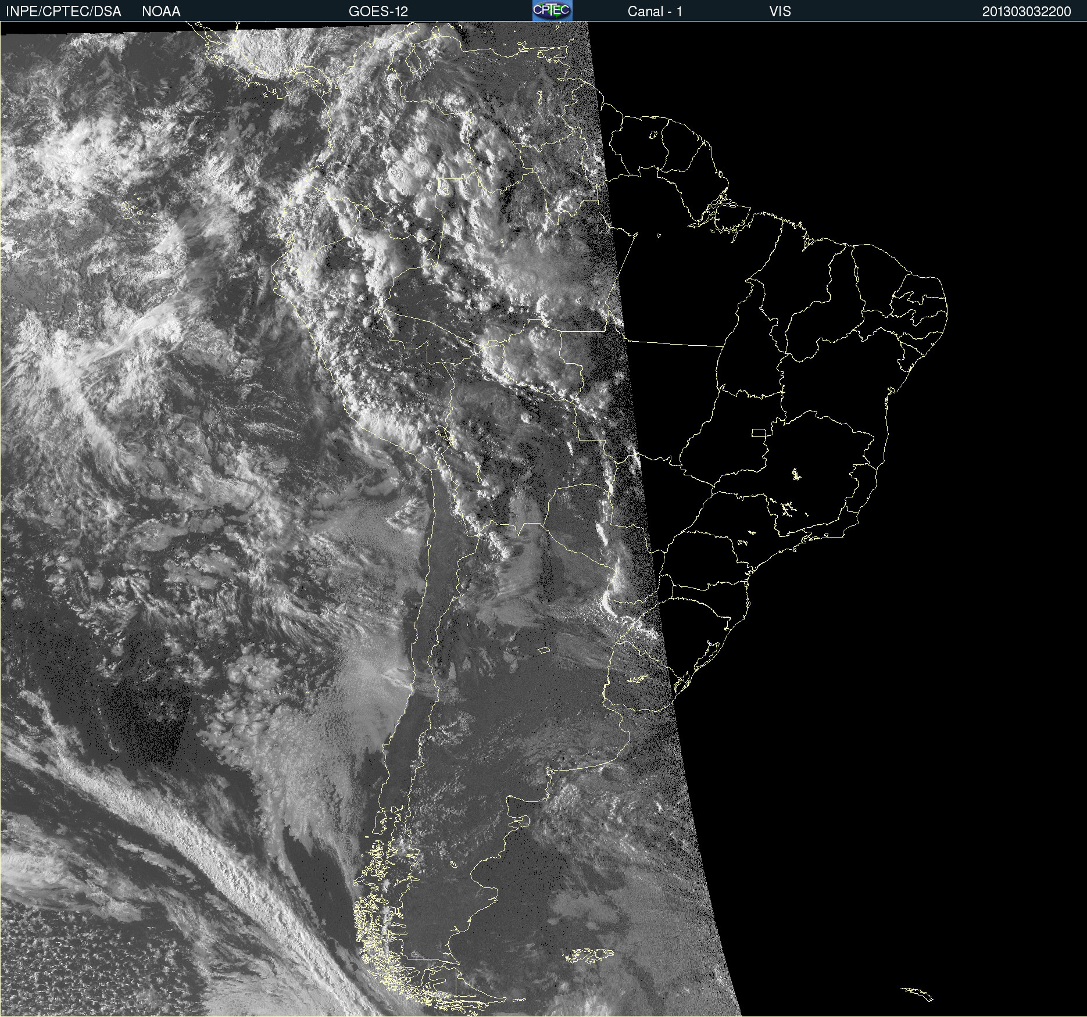The image size is (1087, 1017).
Task: Click the 201303032200 timestamp
Action: (1027, 12)
